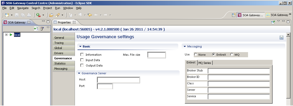Switch to SOA Gateway... perspective button

pos(251,15)
